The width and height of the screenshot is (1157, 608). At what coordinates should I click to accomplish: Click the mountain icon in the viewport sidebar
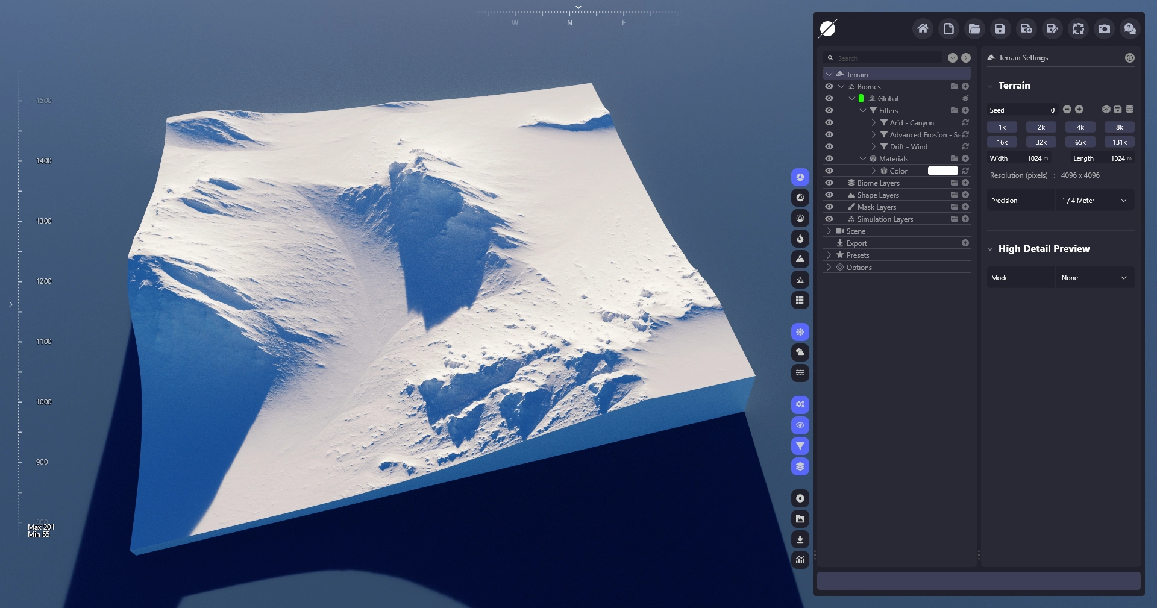800,259
